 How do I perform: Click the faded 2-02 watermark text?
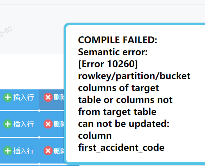[x=6, y=32]
